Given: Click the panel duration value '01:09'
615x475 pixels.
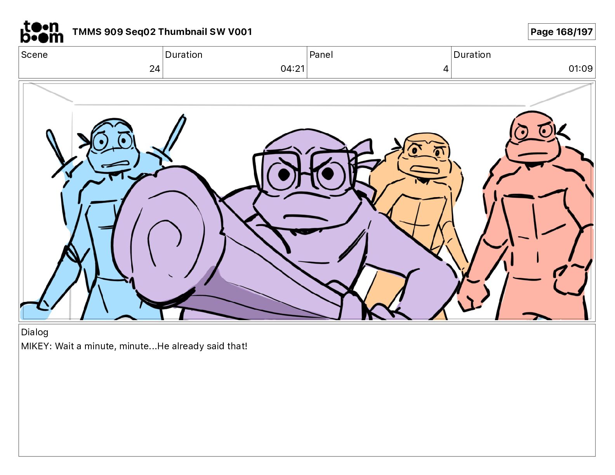Looking at the screenshot, I should tap(580, 69).
